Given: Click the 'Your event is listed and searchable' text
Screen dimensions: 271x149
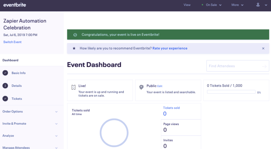Looking at the screenshot, I should (171, 92).
